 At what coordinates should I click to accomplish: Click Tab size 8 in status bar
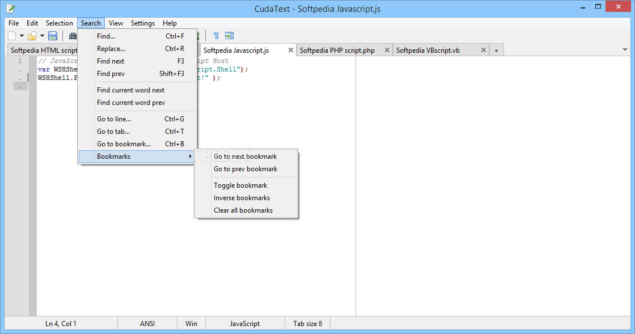pos(307,324)
